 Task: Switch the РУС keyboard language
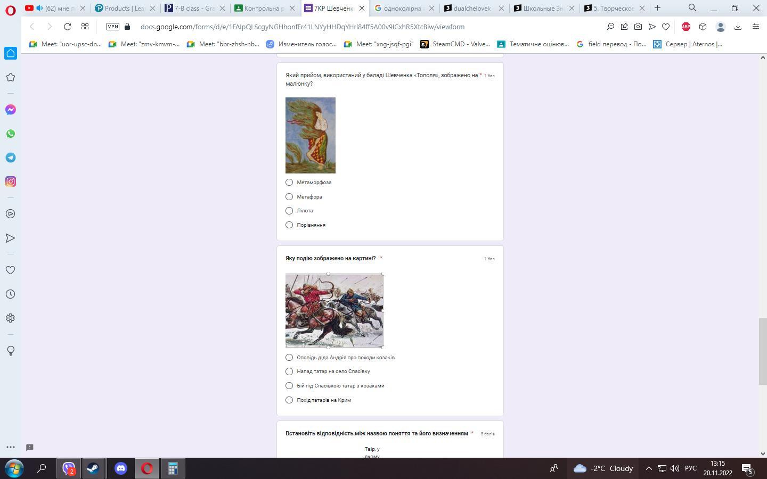click(691, 468)
